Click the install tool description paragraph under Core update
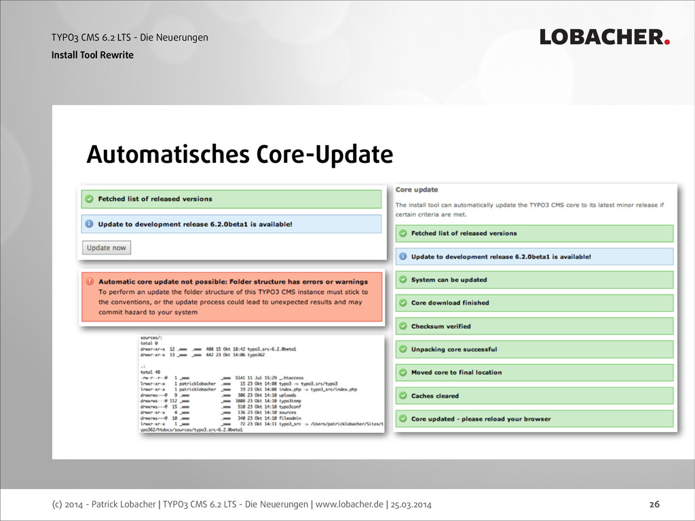 (529, 210)
